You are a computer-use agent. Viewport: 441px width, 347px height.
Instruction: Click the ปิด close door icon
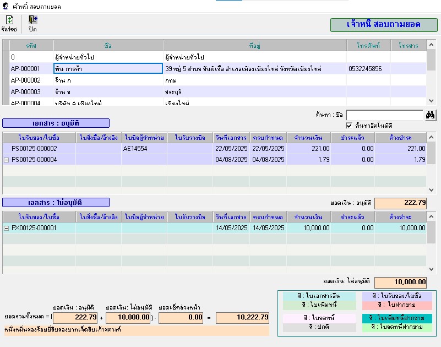tap(32, 20)
